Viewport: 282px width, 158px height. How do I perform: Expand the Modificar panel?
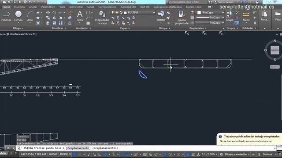tap(59, 28)
